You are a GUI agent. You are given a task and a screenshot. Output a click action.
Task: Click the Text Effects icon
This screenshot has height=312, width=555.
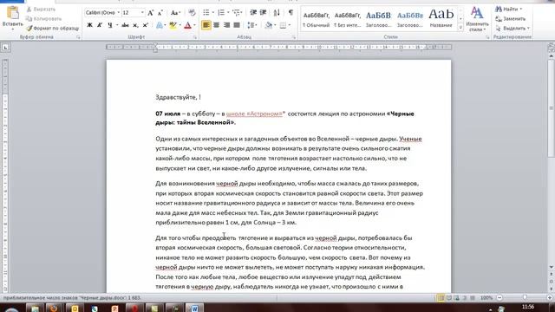pyautogui.click(x=160, y=25)
